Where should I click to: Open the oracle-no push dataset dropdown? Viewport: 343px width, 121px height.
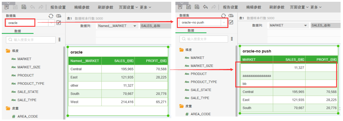(x=223, y=22)
